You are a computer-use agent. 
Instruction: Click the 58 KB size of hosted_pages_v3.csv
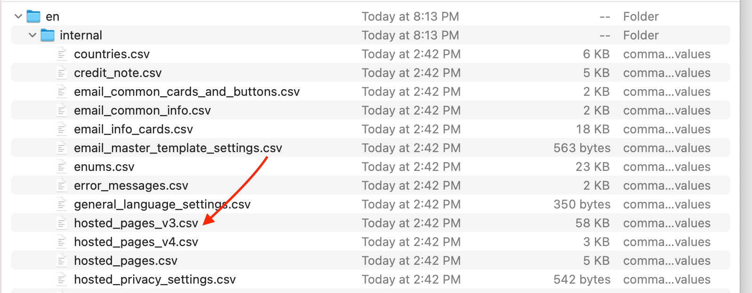click(592, 223)
